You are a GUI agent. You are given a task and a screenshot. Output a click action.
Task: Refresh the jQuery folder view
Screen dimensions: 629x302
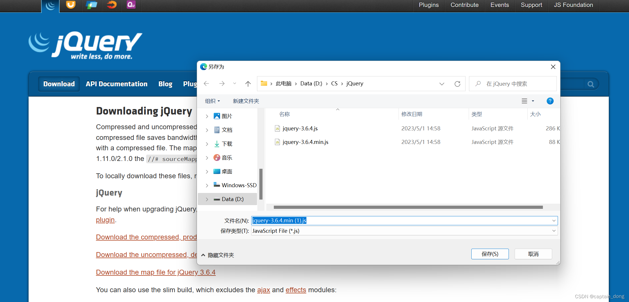(x=457, y=84)
